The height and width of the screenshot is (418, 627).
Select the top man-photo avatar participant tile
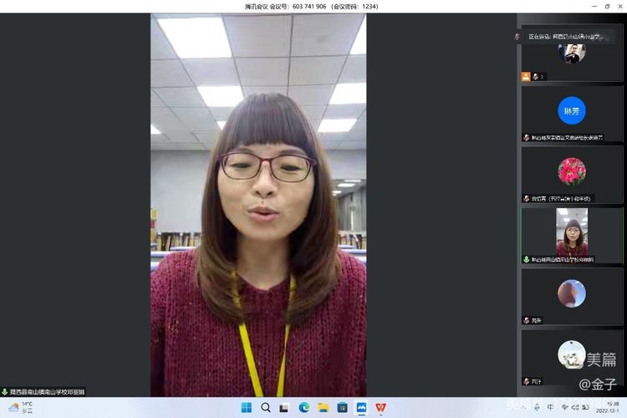point(572,54)
